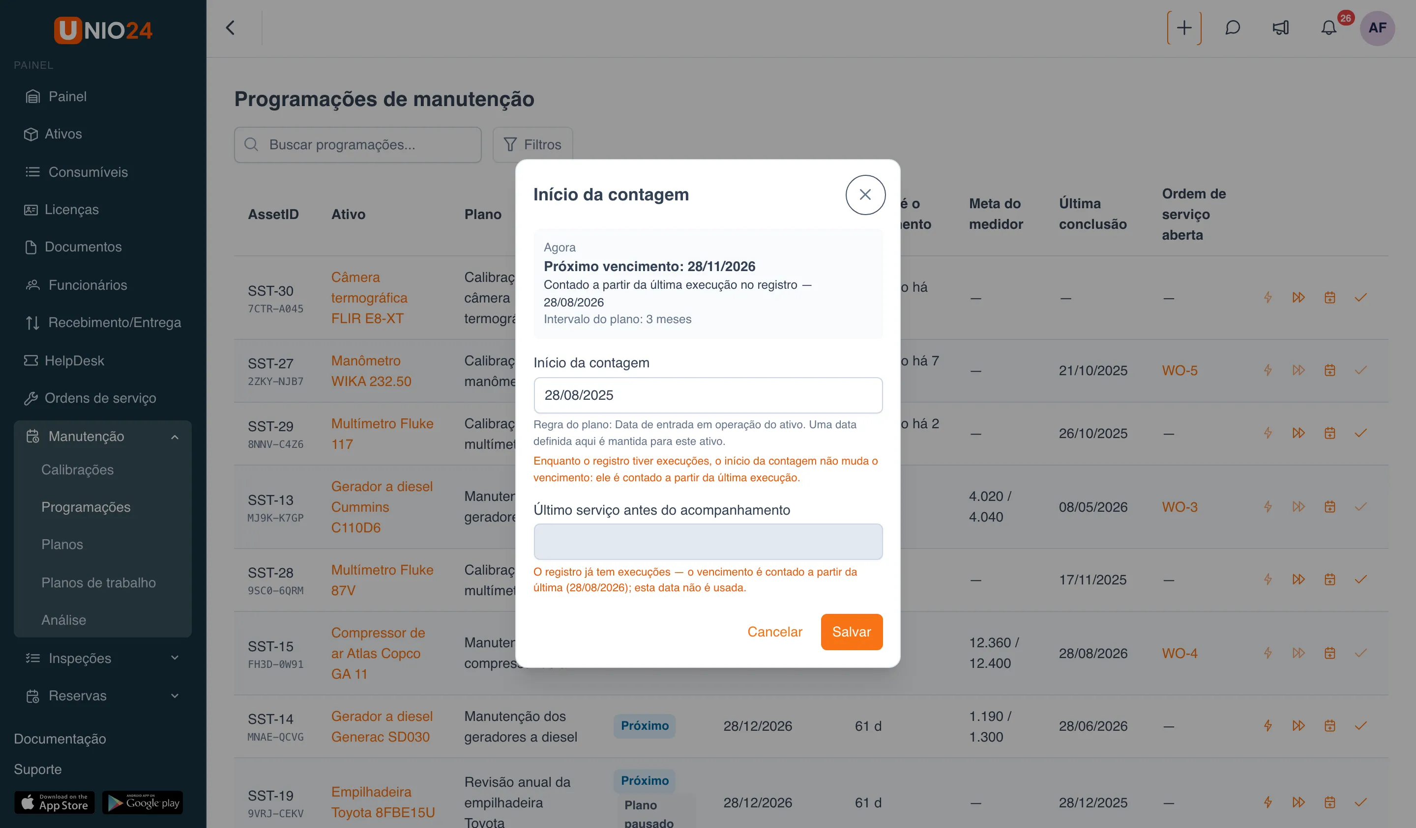Click calendar icon in SST-28 row
This screenshot has width=1416, height=828.
pyautogui.click(x=1329, y=579)
